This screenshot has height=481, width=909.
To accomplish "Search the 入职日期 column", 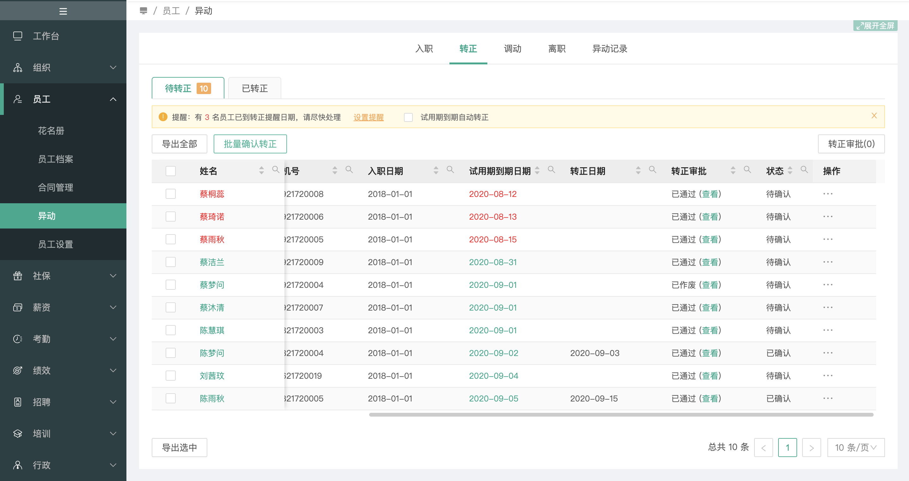I will click(450, 170).
